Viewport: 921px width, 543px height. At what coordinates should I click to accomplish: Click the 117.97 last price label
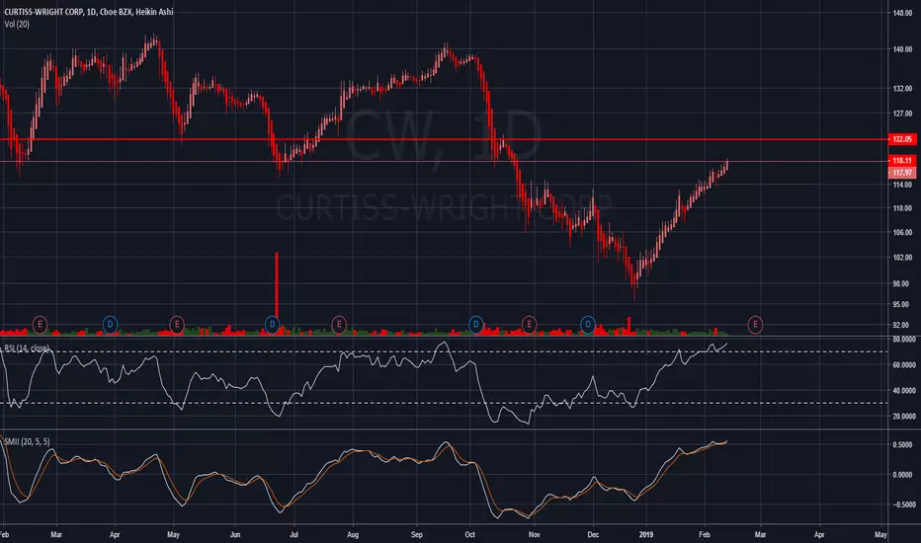click(x=902, y=173)
